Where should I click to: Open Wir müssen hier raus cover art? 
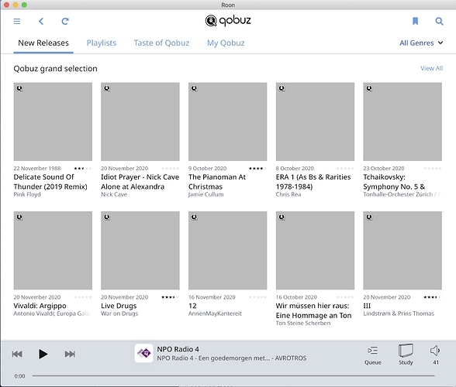click(x=315, y=251)
